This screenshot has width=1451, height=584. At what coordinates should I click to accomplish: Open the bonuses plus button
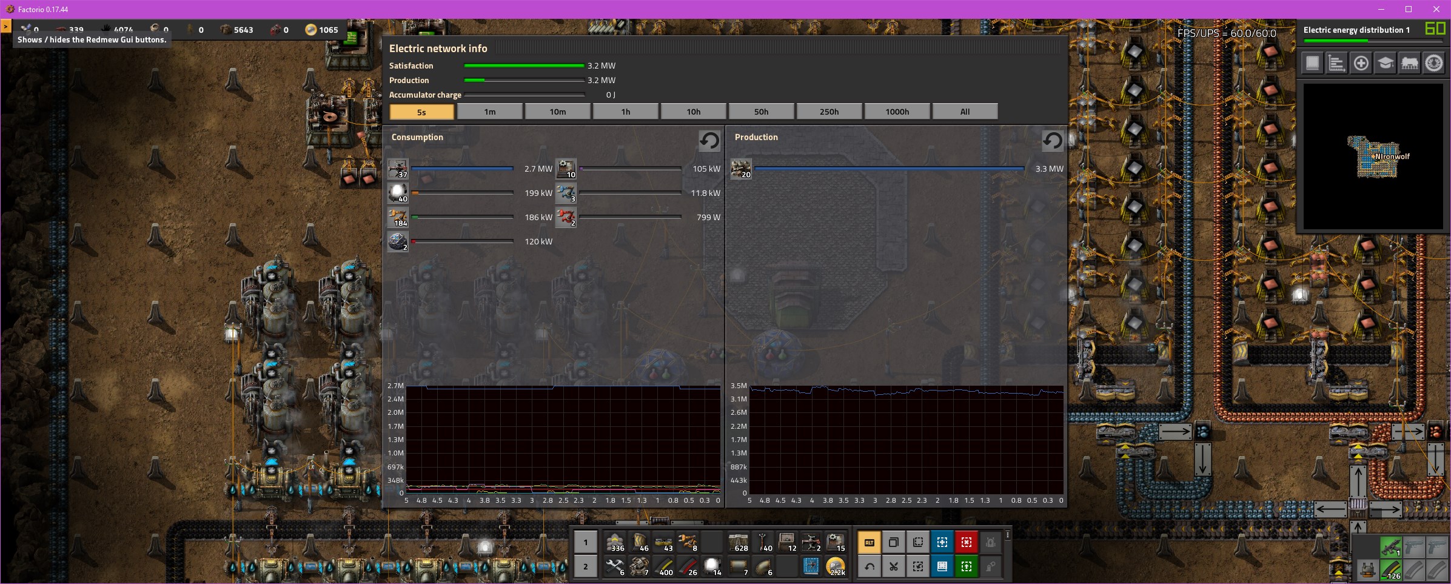coord(1361,63)
